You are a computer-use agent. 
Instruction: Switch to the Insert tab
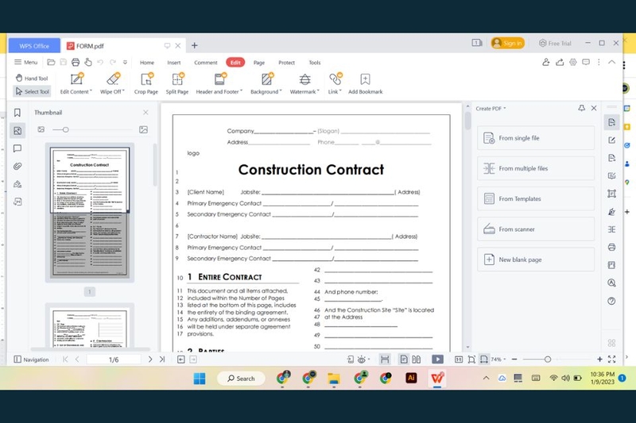(173, 63)
